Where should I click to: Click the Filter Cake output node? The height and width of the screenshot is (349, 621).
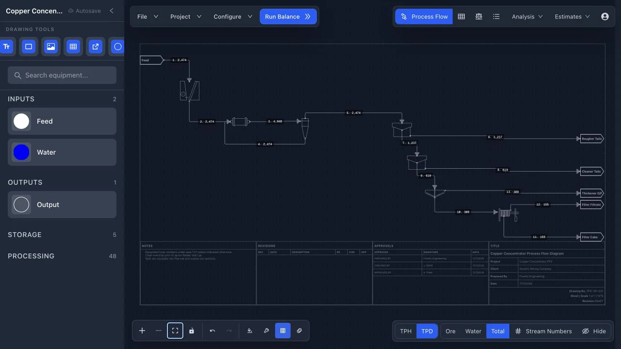click(x=592, y=237)
